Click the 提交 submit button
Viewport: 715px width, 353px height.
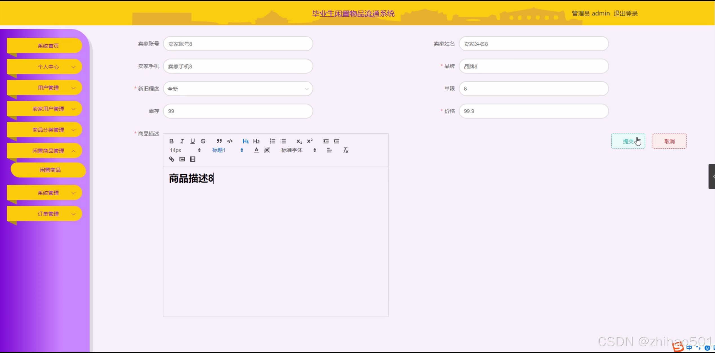(628, 141)
